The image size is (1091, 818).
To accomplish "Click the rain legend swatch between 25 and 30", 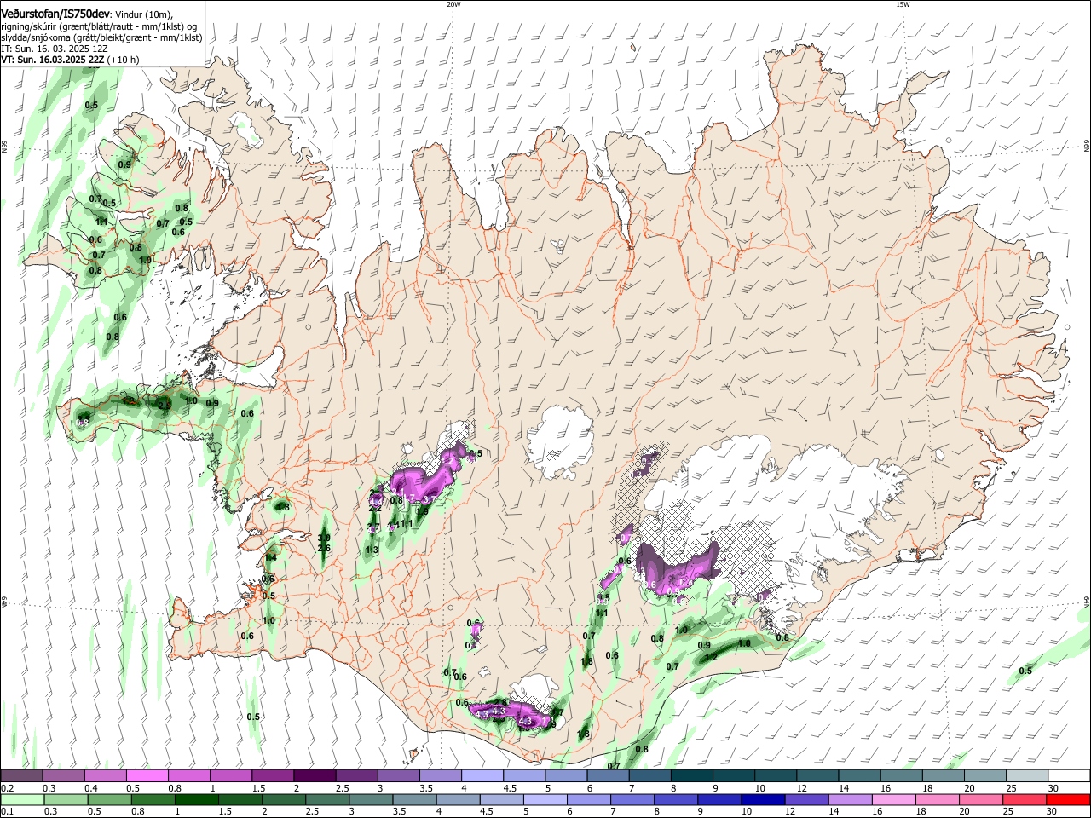I will [x=1025, y=799].
